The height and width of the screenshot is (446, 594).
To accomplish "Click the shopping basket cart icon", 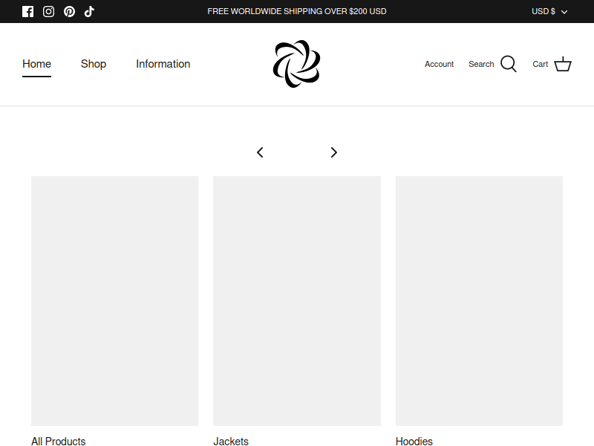I will click(563, 64).
